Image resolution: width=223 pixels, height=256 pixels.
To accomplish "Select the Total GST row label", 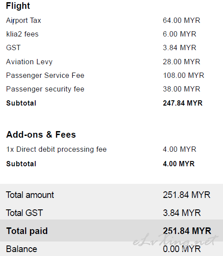I will (24, 213).
